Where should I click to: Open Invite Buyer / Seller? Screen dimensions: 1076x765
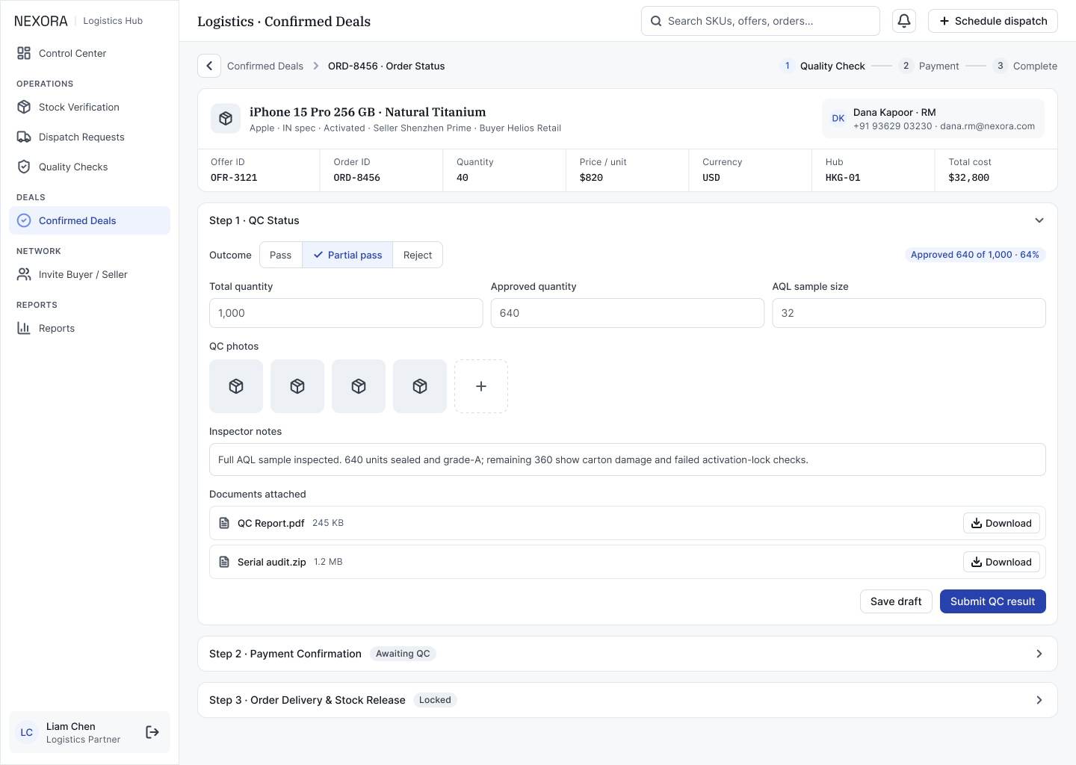[x=90, y=274]
